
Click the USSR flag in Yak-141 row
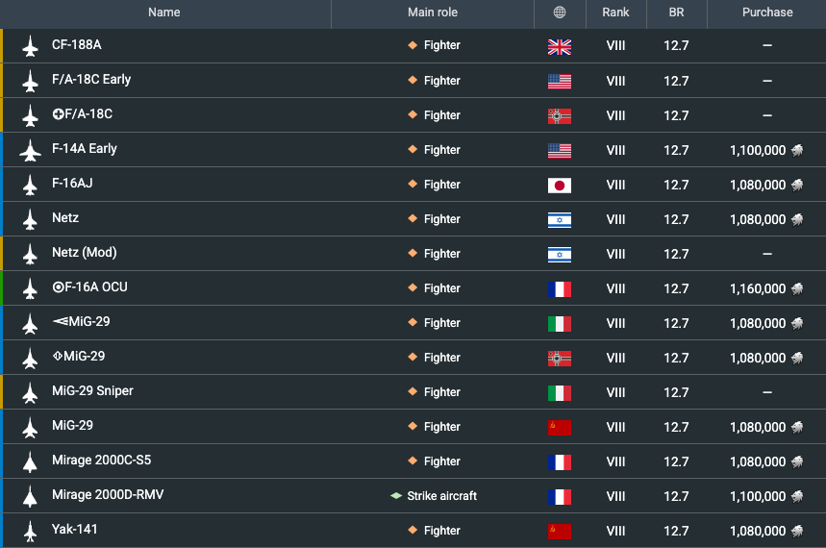[560, 531]
